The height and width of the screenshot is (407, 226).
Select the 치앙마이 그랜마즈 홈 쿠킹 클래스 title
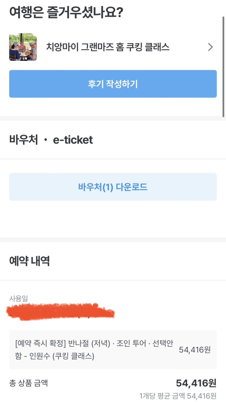(108, 47)
